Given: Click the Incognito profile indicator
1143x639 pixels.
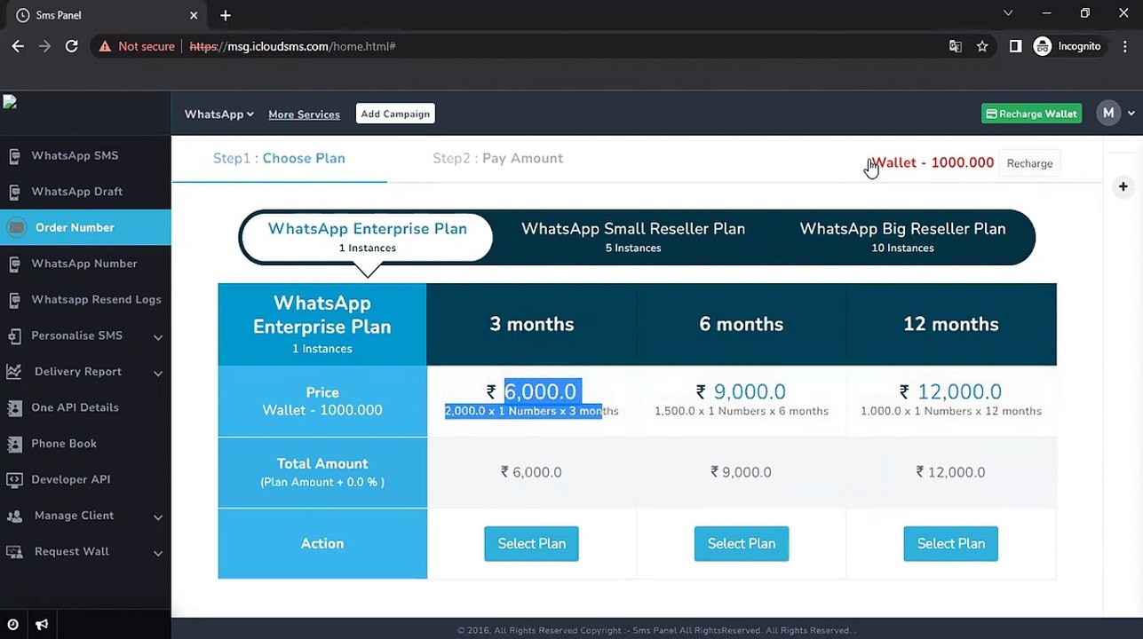Looking at the screenshot, I should point(1068,46).
